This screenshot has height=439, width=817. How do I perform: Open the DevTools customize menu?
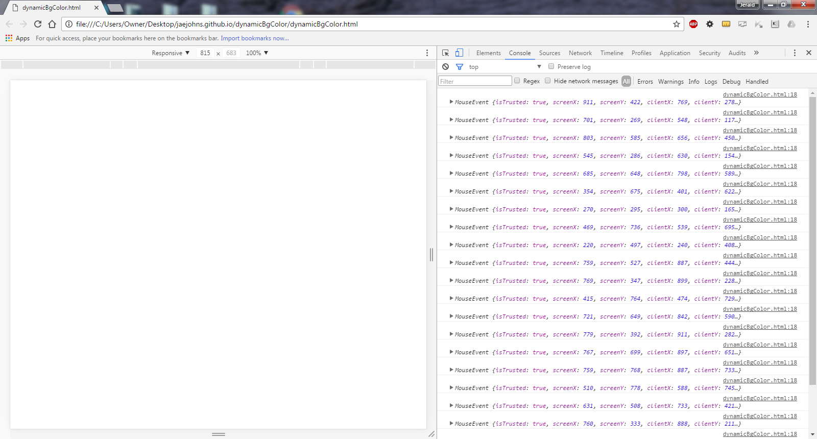(x=795, y=53)
